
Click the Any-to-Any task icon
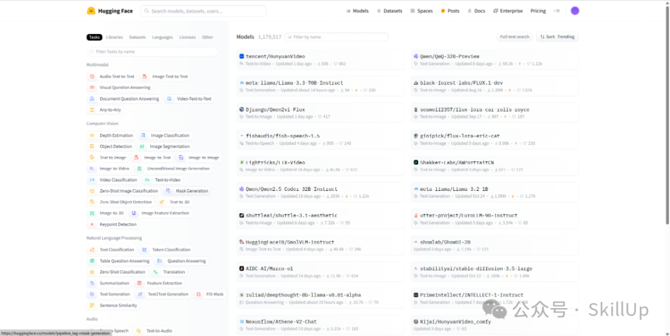(x=92, y=110)
